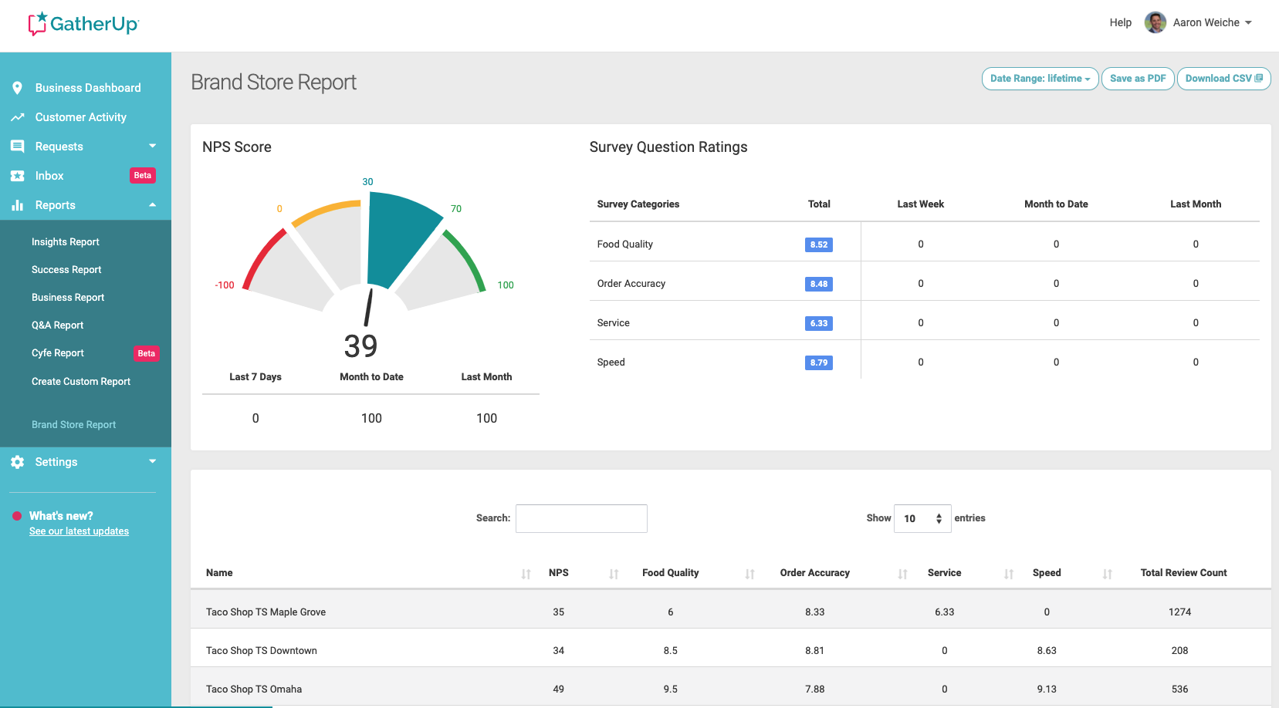This screenshot has height=708, width=1279.
Task: Click the Settings gear icon
Action: click(x=17, y=462)
